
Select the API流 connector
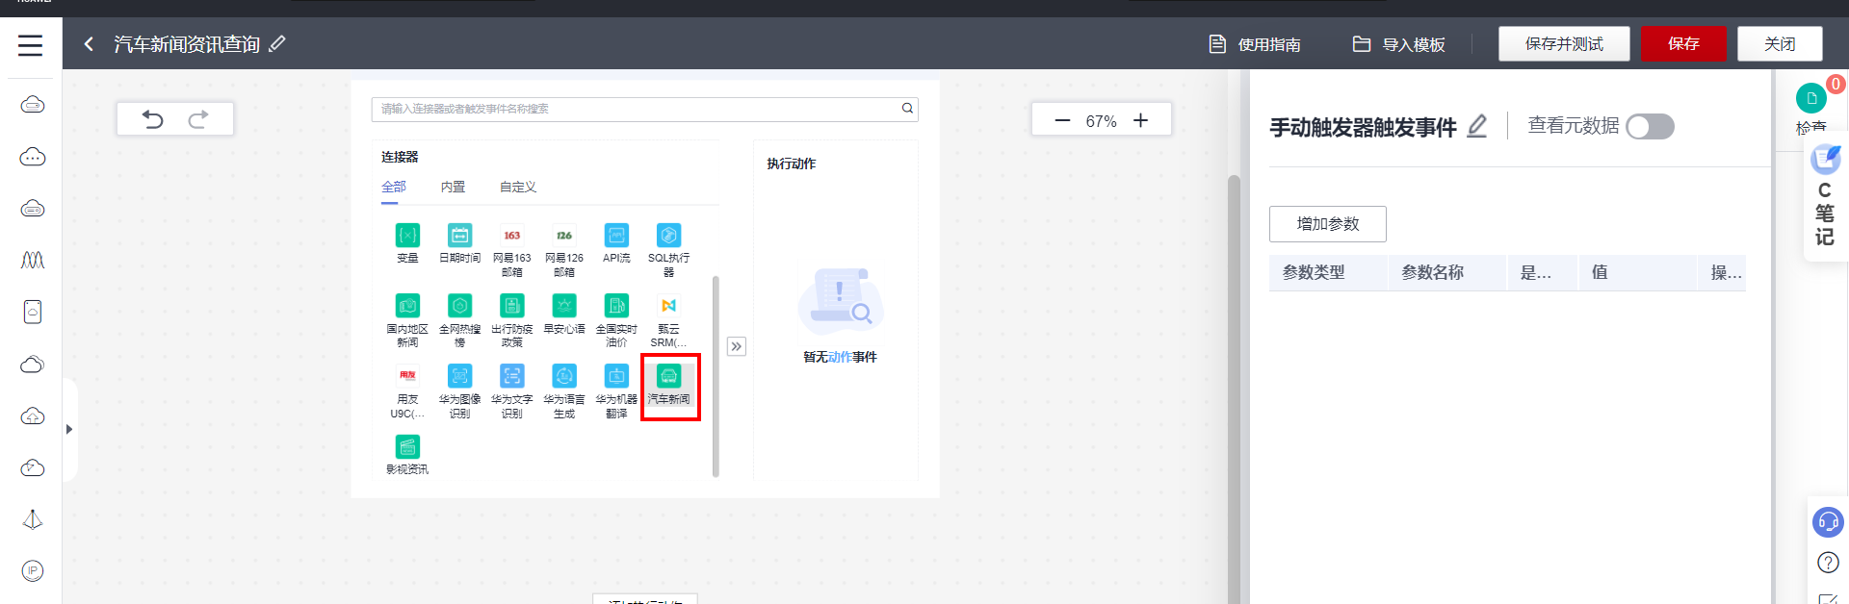pyautogui.click(x=616, y=236)
